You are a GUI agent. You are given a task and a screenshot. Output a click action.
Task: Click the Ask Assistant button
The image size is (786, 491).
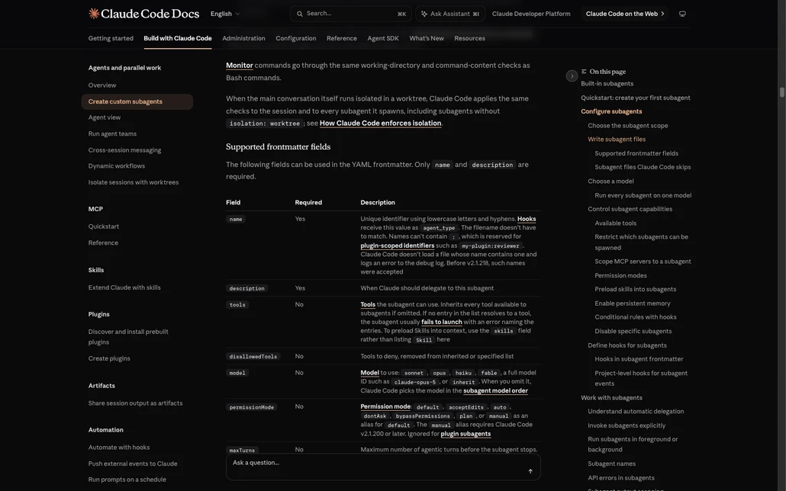coord(450,14)
